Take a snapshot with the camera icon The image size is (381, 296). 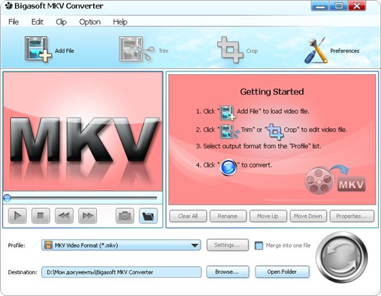pyautogui.click(x=125, y=216)
